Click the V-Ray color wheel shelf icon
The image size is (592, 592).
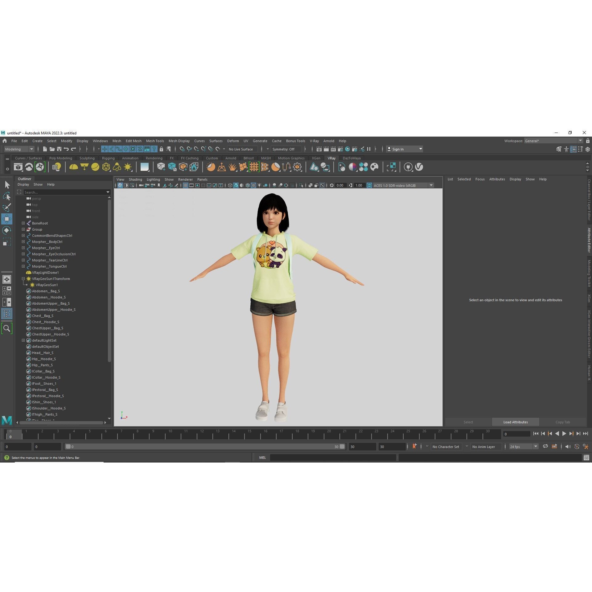pos(353,167)
